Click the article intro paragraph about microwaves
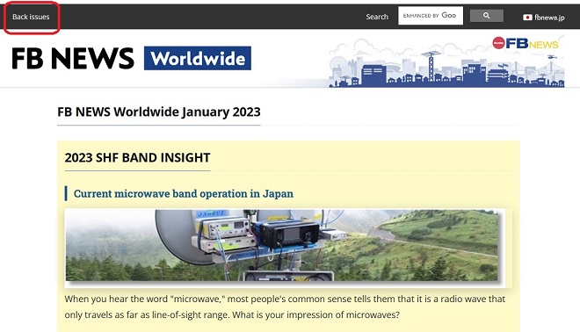Screen dimensions: 580x332 click(x=285, y=307)
